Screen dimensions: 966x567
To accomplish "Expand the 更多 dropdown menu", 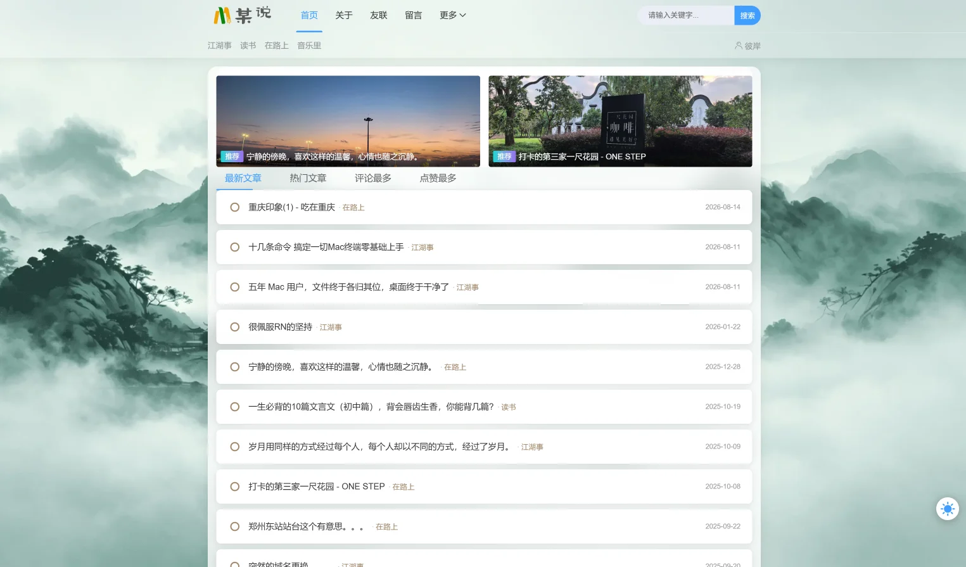I will 453,15.
